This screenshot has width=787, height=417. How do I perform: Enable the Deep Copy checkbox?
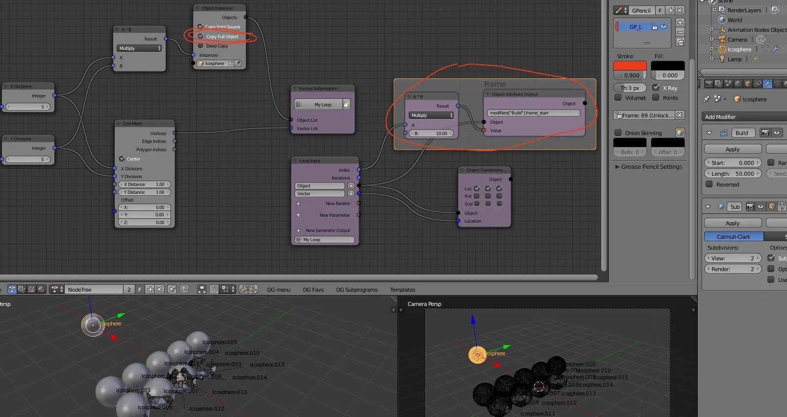click(x=200, y=46)
